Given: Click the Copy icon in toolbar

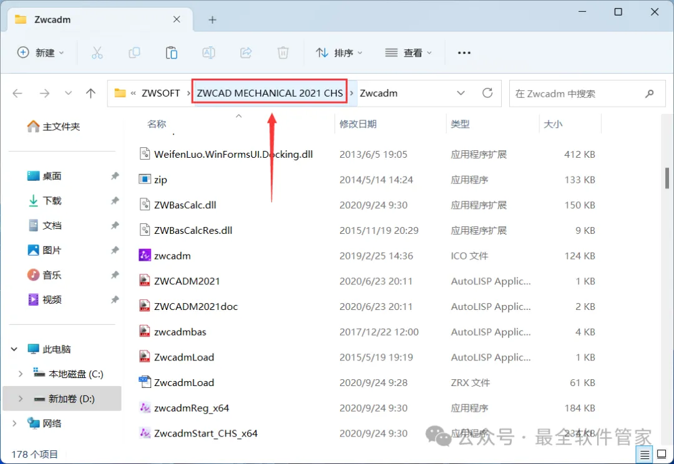Looking at the screenshot, I should [x=135, y=53].
